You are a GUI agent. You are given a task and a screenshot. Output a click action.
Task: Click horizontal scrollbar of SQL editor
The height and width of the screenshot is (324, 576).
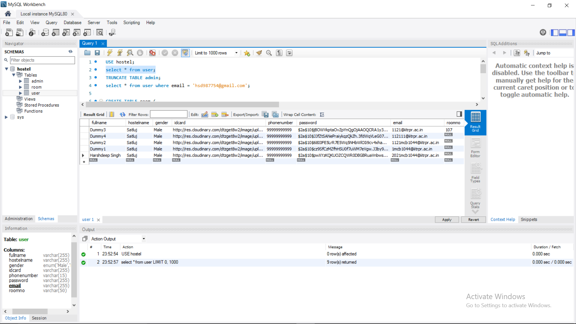182,104
